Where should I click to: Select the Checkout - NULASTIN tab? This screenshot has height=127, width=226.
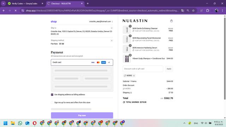coord(65,4)
